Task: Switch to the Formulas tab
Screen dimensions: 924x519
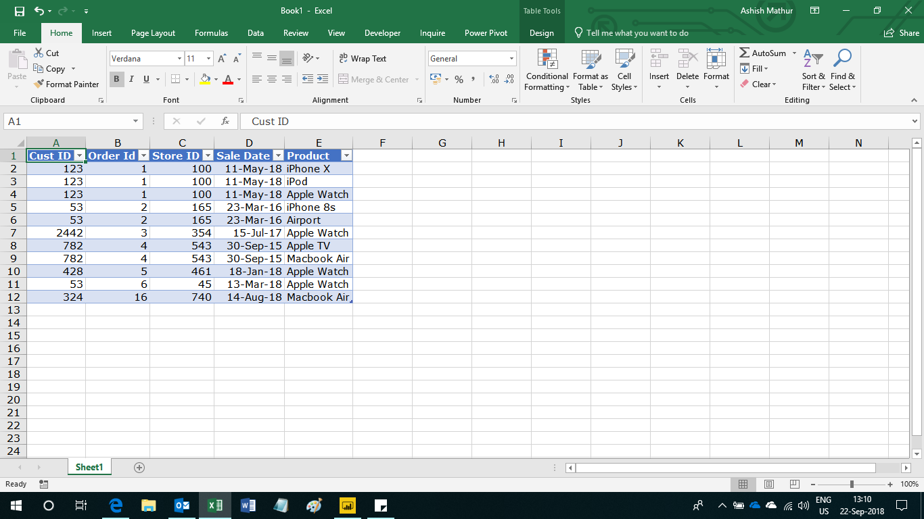Action: pos(211,32)
